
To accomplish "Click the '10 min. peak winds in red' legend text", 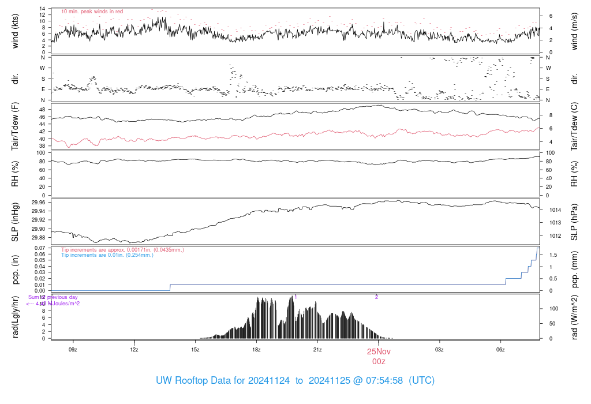I will (x=92, y=12).
